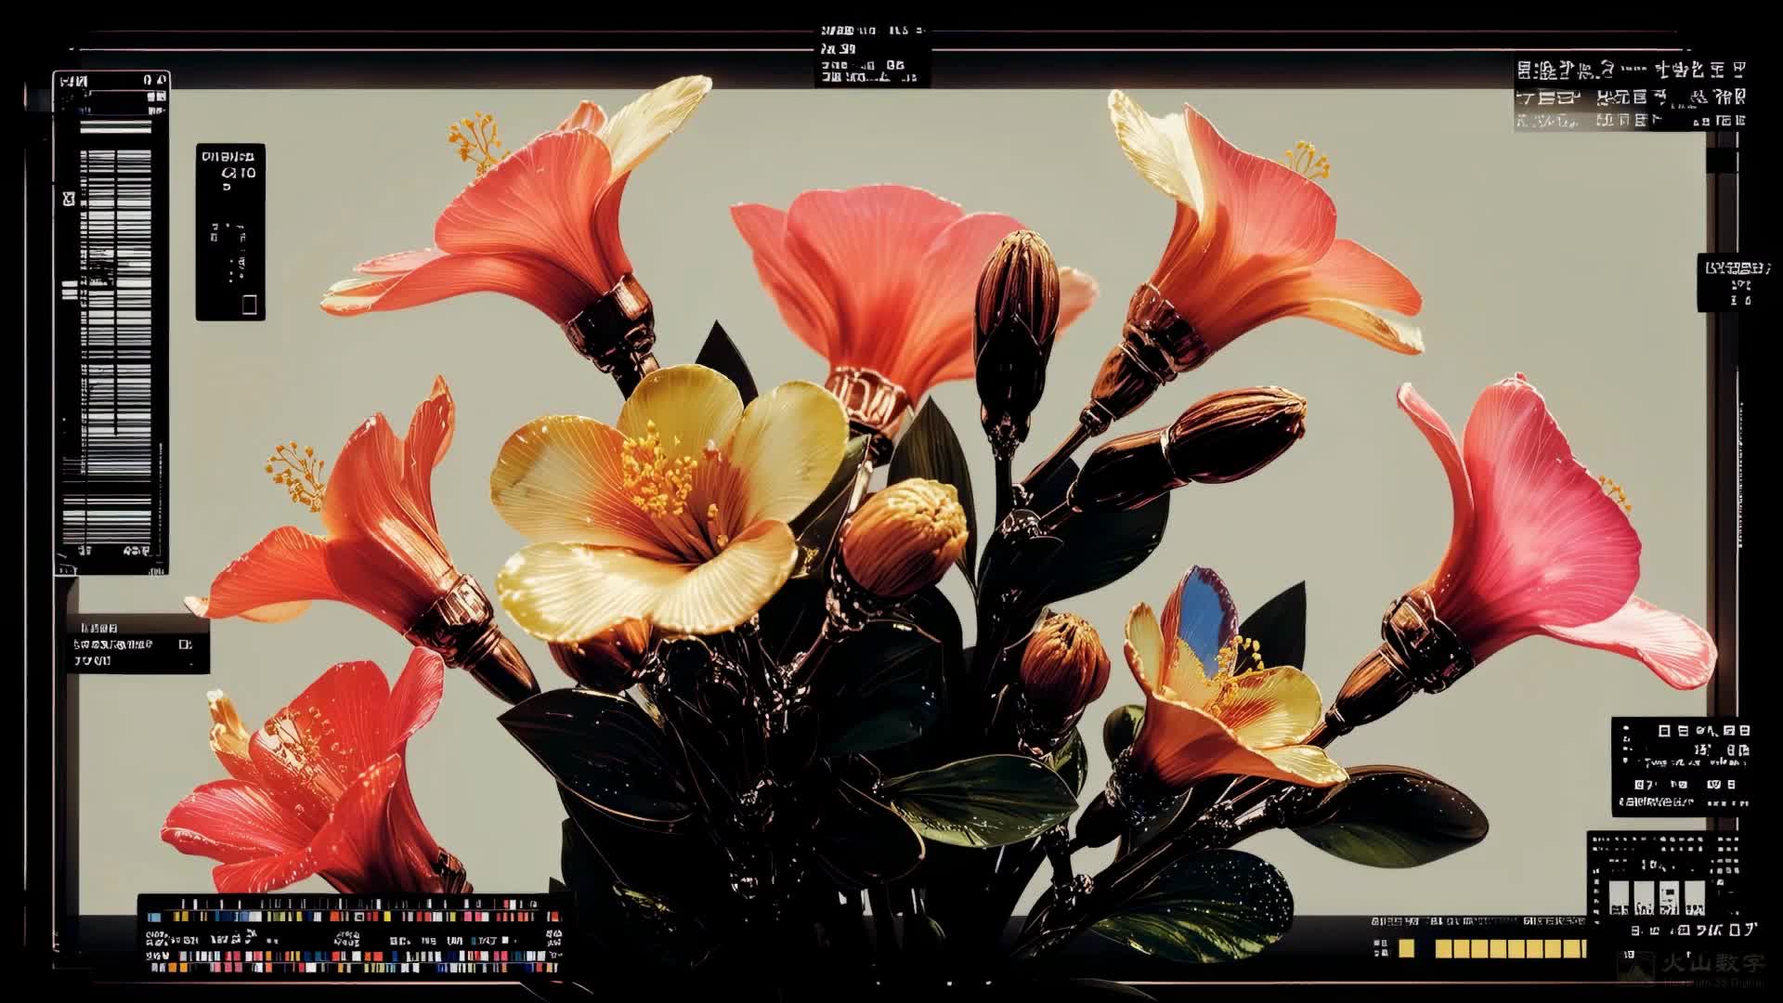Click the hourglass glyph beside the tall barcode panel

click(69, 199)
